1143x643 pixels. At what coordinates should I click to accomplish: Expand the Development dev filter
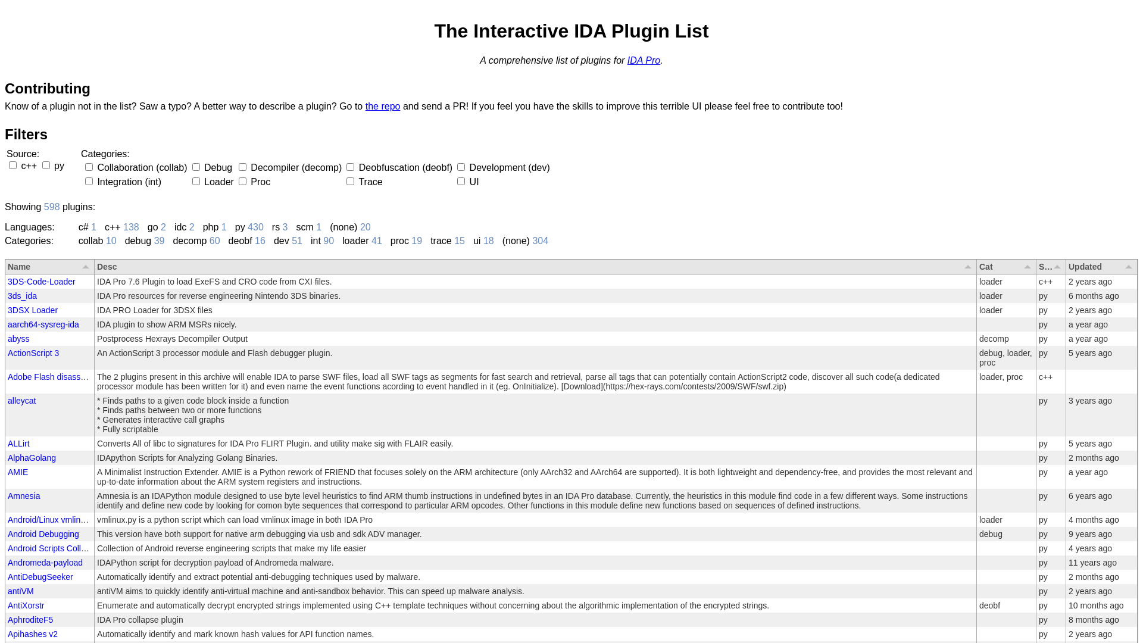click(461, 167)
